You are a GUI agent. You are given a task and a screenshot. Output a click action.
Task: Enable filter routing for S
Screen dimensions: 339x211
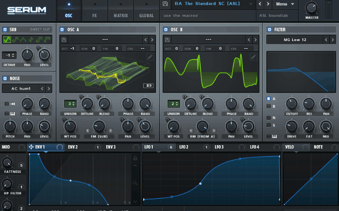269,125
